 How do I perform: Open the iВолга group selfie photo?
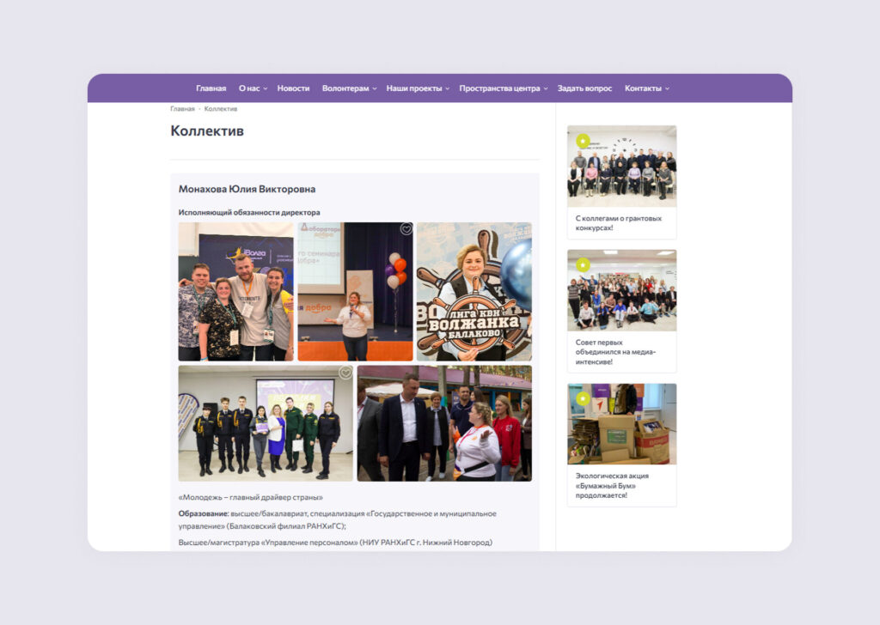(235, 292)
